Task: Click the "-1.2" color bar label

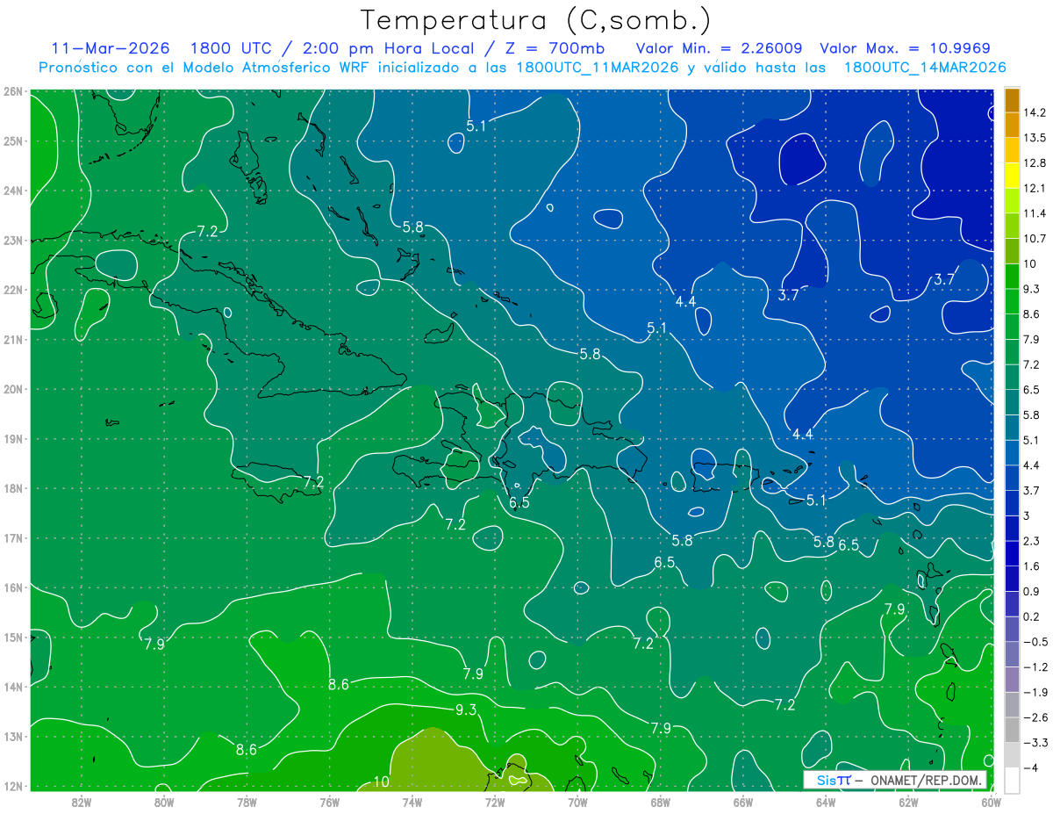Action: (1036, 666)
